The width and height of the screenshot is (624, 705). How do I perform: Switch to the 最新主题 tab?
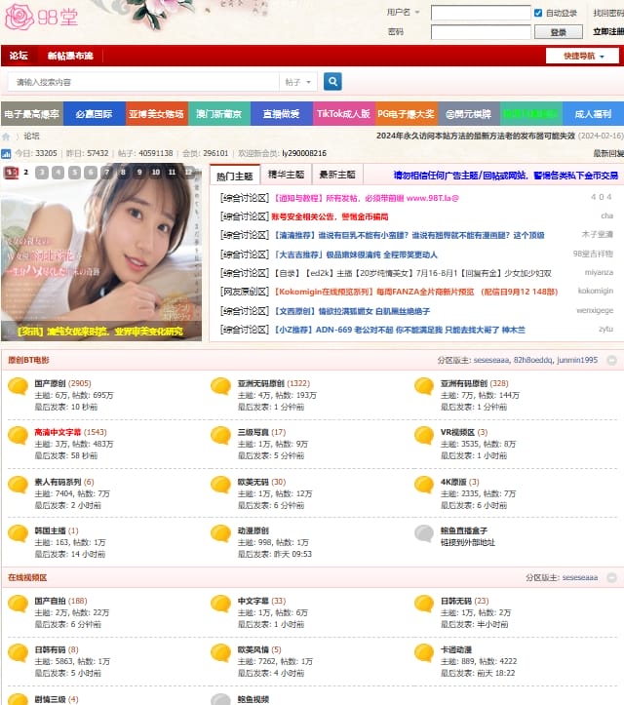(x=336, y=176)
